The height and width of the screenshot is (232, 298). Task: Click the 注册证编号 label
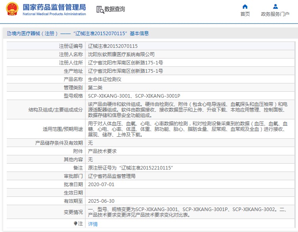71,46
